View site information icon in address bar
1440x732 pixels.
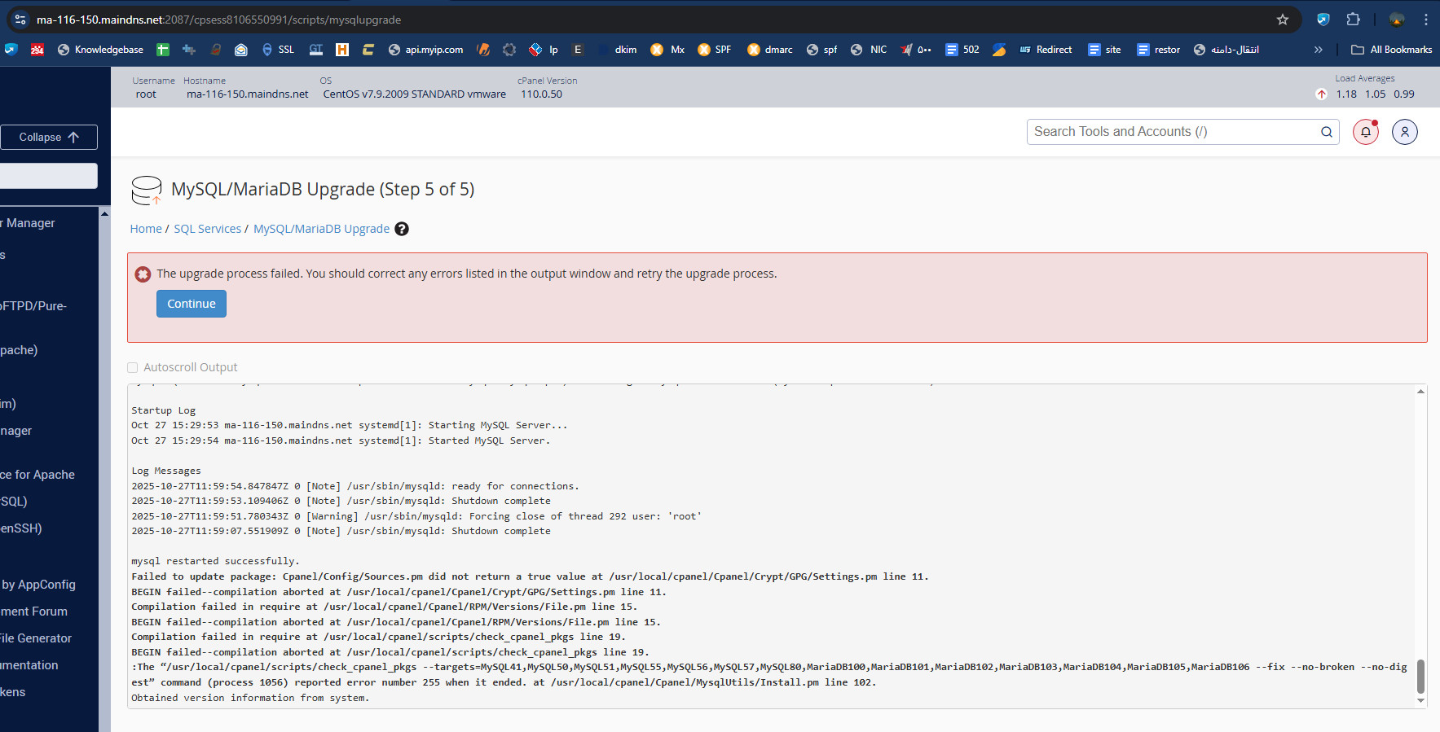(x=20, y=20)
